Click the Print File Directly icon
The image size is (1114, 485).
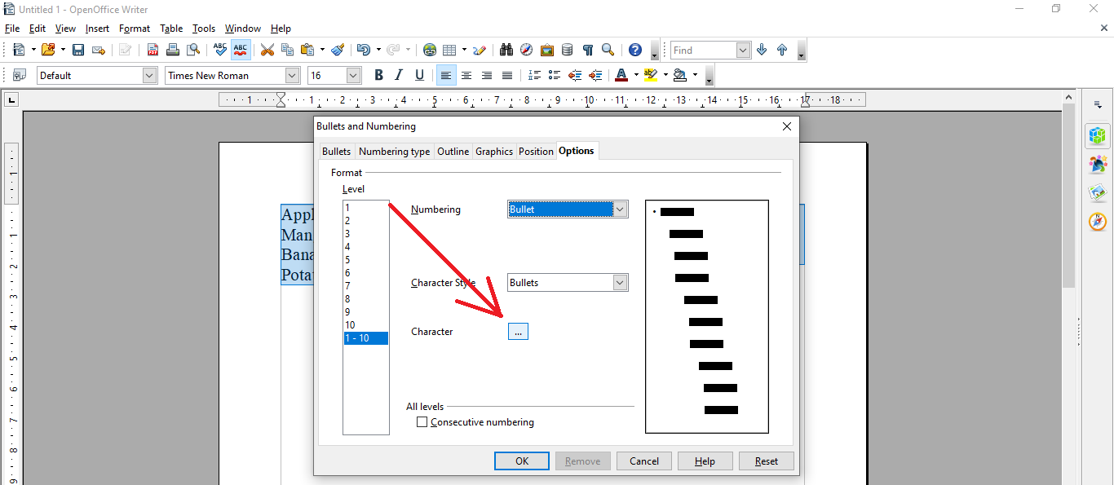pos(173,49)
